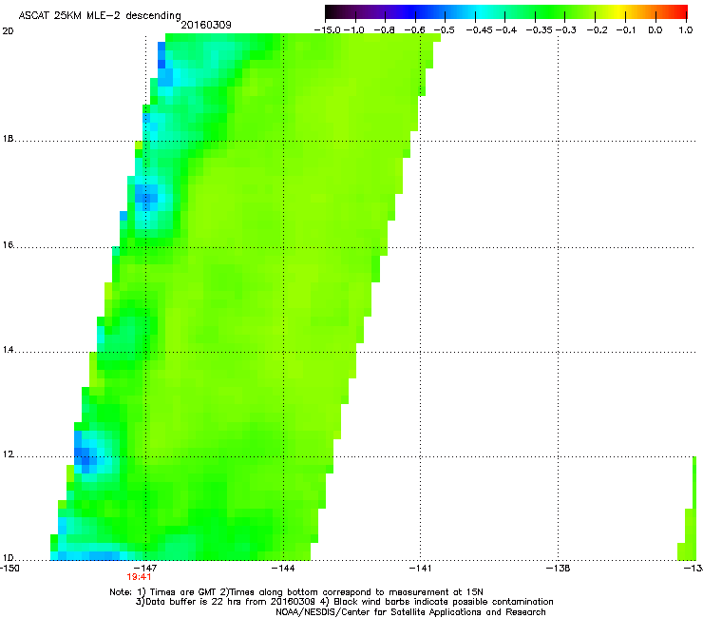Click the -141 longitude axis label

coord(421,569)
